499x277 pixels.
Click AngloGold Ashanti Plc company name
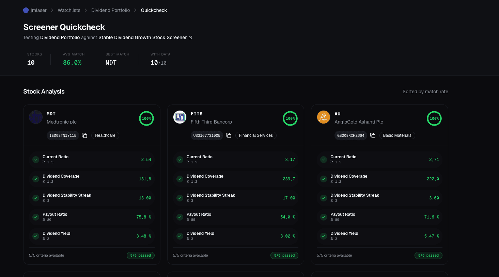click(359, 122)
